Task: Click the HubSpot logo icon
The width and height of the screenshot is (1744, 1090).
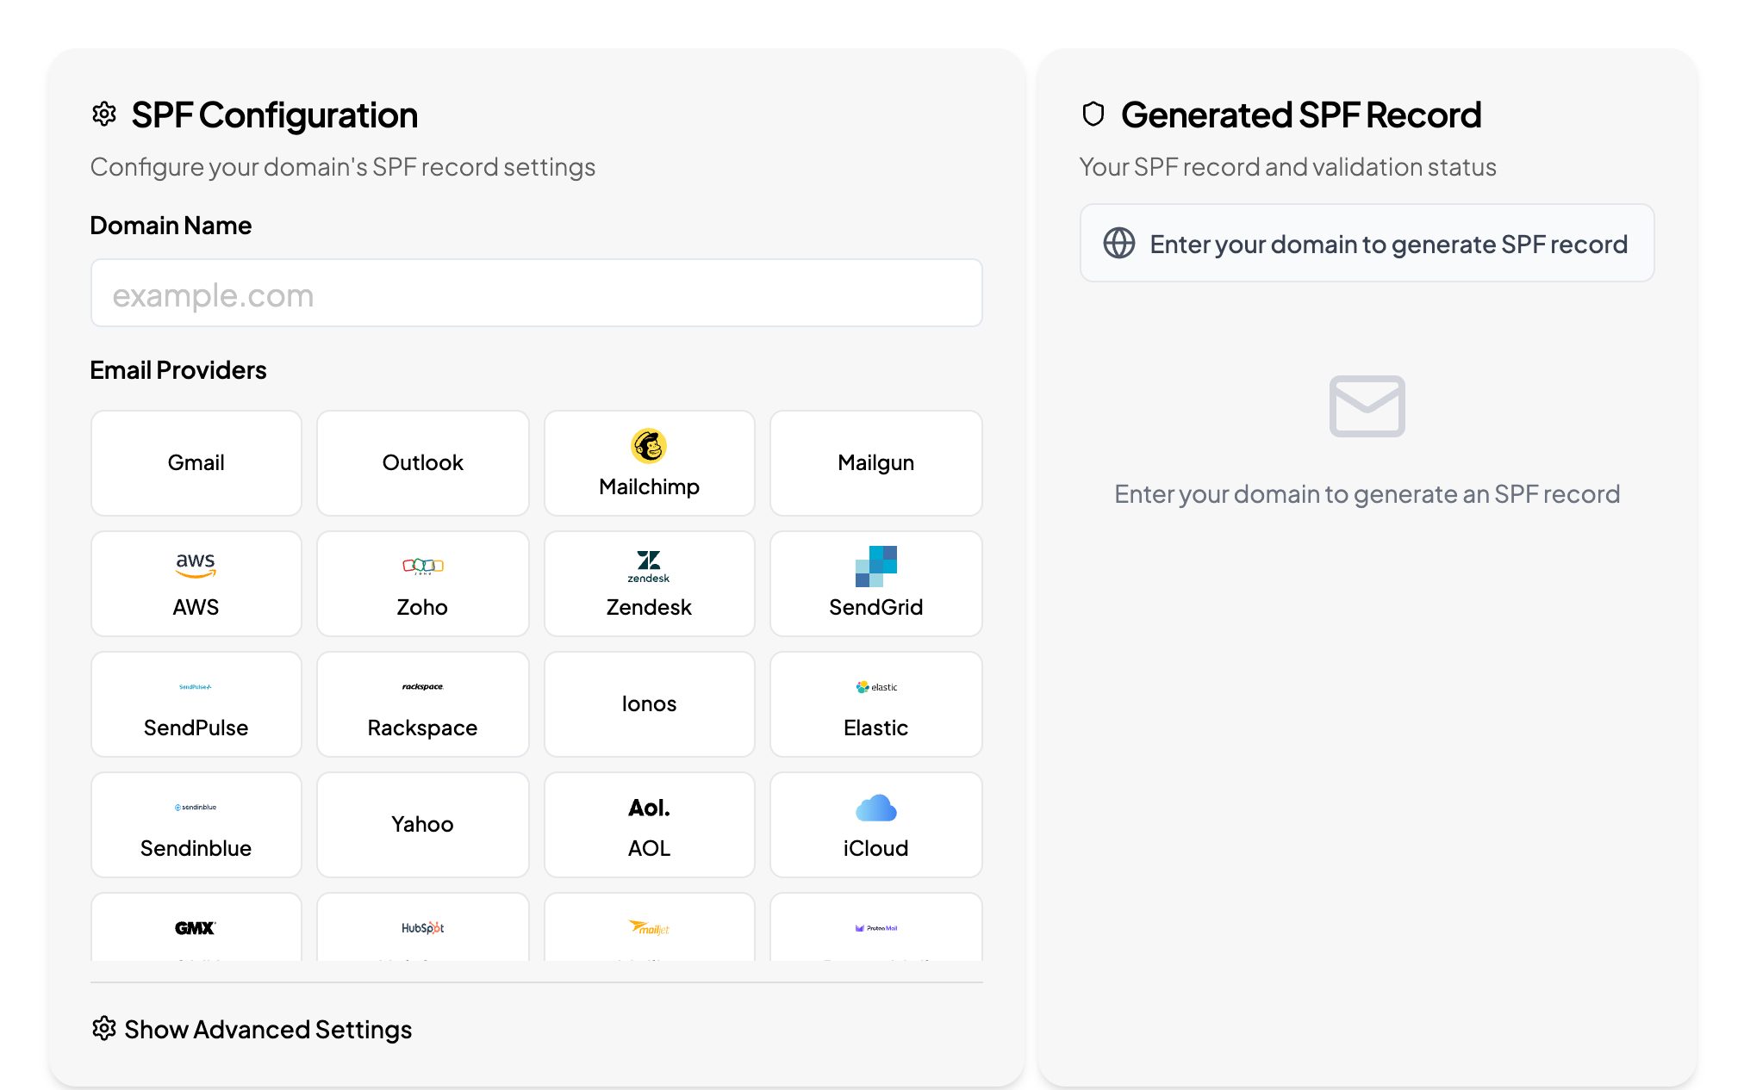Action: click(x=423, y=928)
